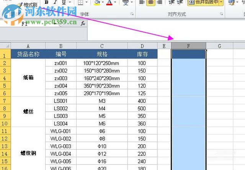Click cell zx001
The height and width of the screenshot is (170, 245).
pos(61,63)
